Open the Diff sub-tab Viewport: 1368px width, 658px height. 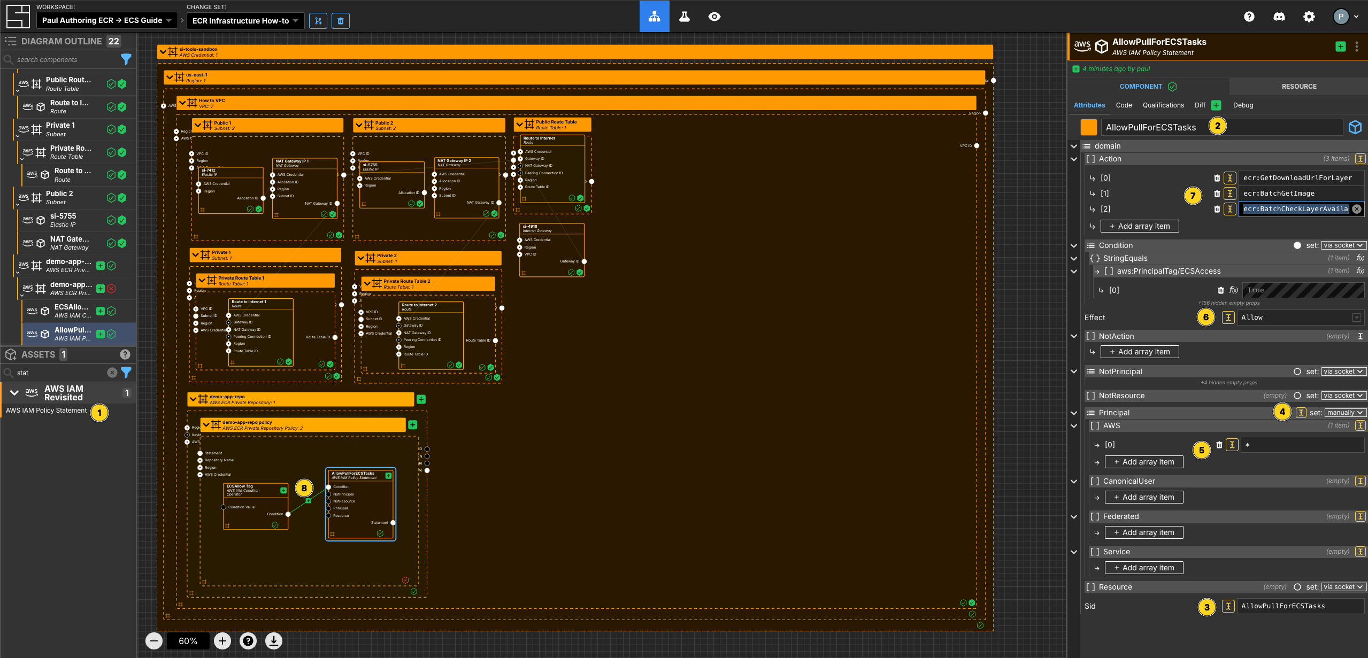click(x=1200, y=105)
